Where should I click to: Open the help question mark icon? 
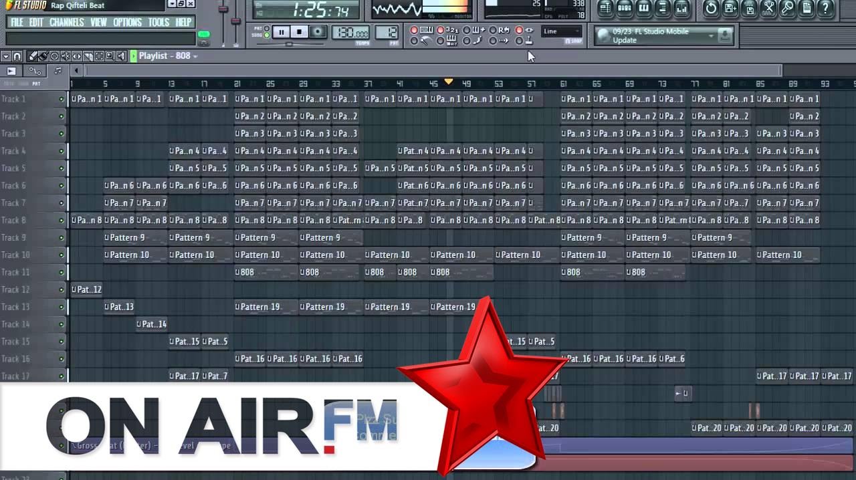825,8
